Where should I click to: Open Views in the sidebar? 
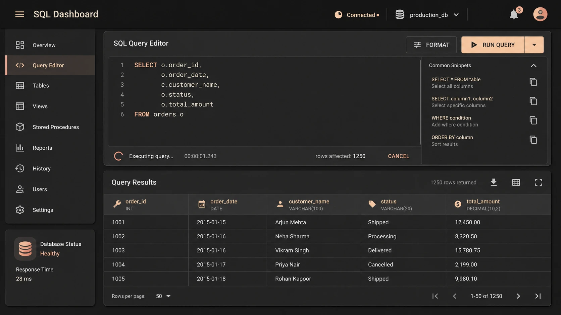[x=50, y=106]
